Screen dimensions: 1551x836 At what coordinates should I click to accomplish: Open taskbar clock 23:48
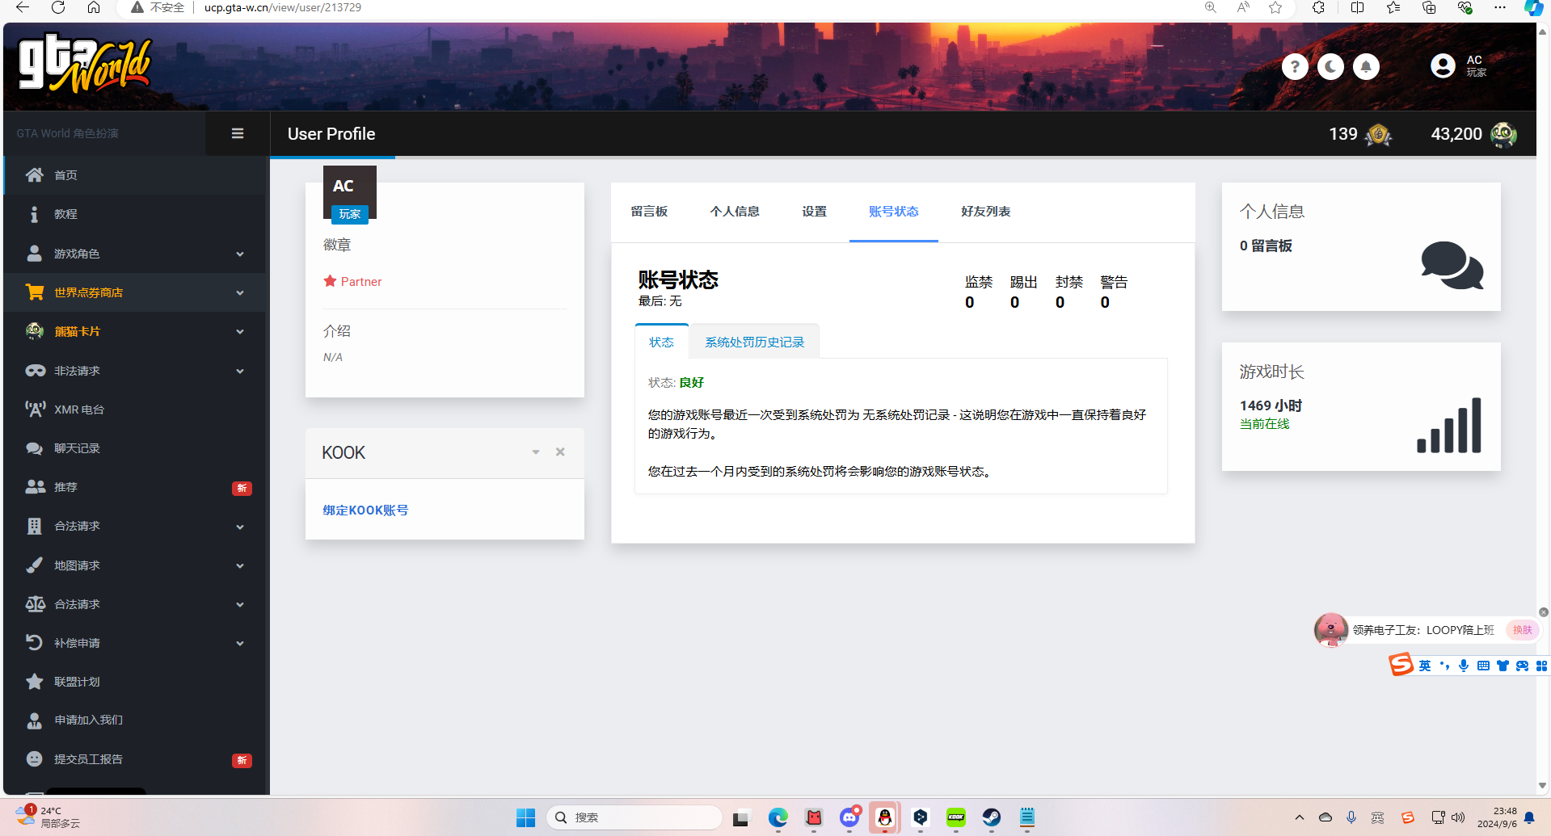click(1497, 817)
